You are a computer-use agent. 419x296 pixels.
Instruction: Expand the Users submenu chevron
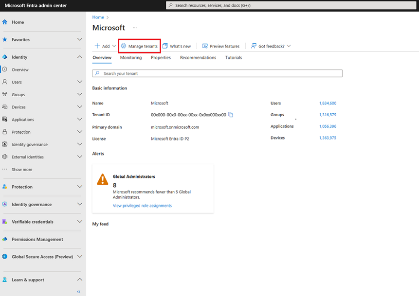click(x=80, y=82)
